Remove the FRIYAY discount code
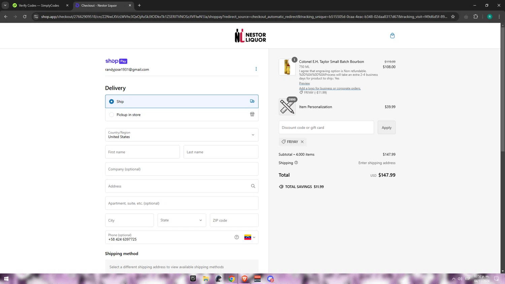Viewport: 505px width, 284px height. (x=302, y=142)
